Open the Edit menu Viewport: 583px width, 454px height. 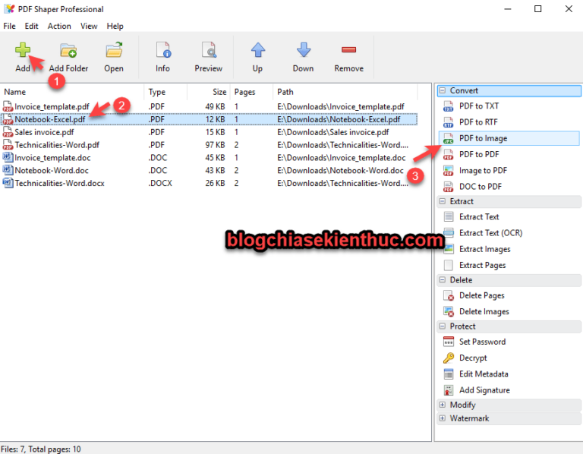coord(32,26)
